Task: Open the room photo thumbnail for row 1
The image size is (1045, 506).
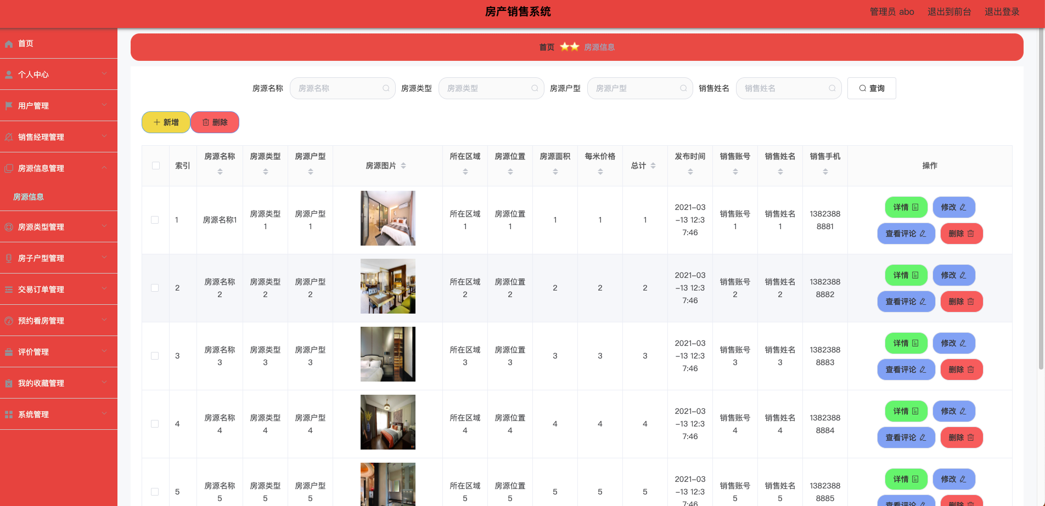Action: coord(388,218)
